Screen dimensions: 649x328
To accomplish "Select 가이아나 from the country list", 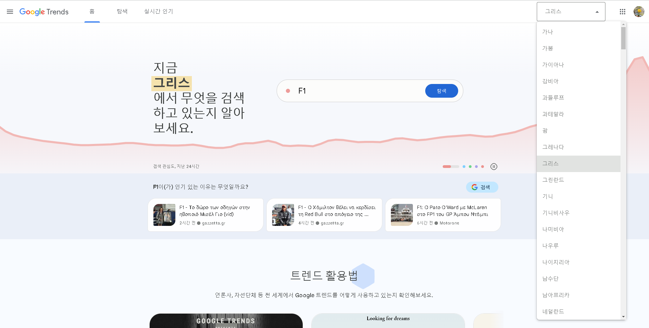I will [x=579, y=65].
